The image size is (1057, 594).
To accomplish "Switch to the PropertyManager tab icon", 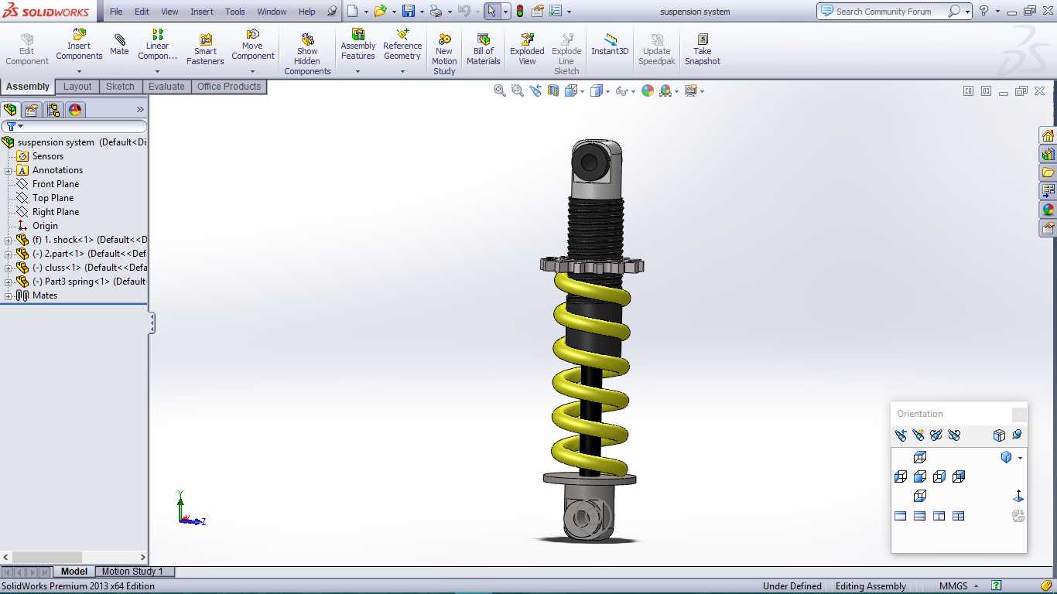I will [x=32, y=110].
